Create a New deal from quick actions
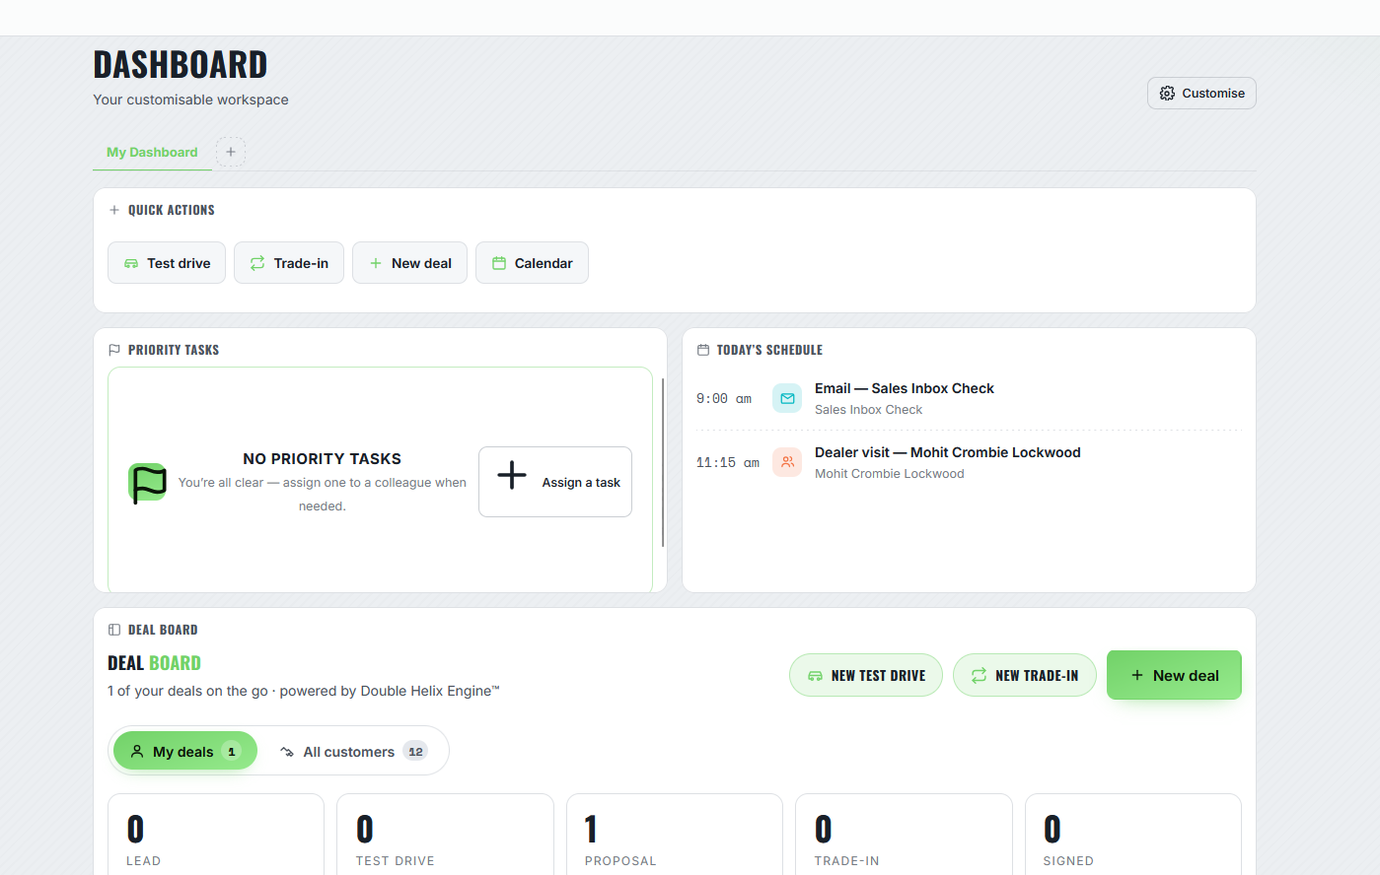Image resolution: width=1380 pixels, height=875 pixels. tap(409, 263)
